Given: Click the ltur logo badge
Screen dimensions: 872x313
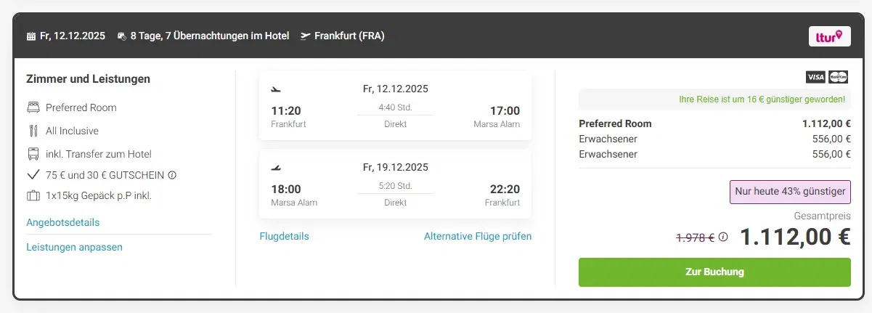Looking at the screenshot, I should tap(829, 36).
